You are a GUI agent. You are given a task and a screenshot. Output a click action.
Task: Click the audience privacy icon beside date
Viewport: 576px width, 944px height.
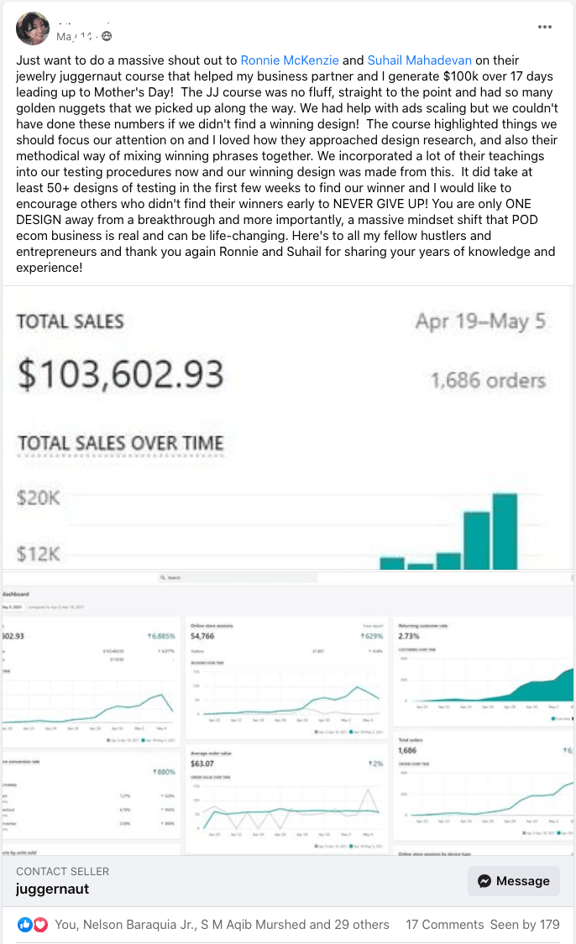[x=107, y=37]
